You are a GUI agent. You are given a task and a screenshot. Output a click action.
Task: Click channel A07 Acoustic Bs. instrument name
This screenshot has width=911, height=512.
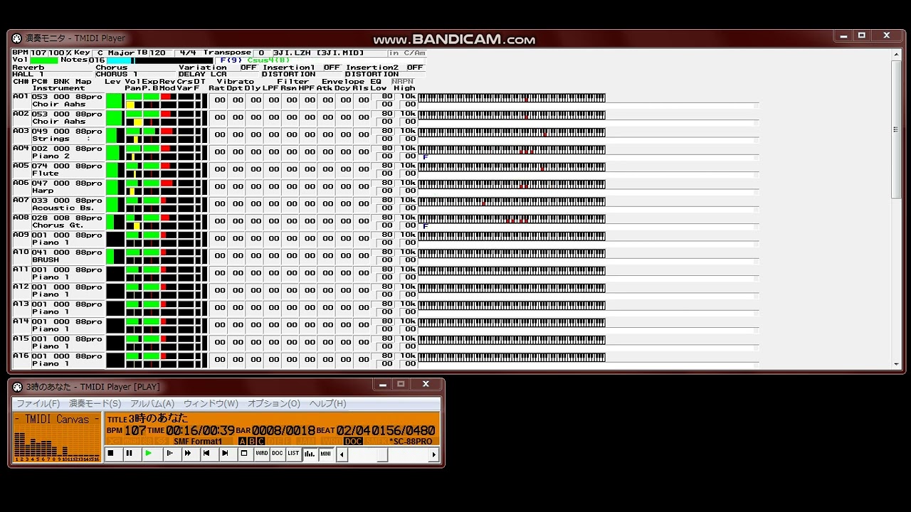click(63, 208)
